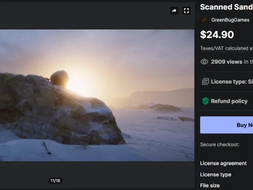This screenshot has width=253, height=190.
Task: Click the $24.90 price
Action: coord(217,34)
